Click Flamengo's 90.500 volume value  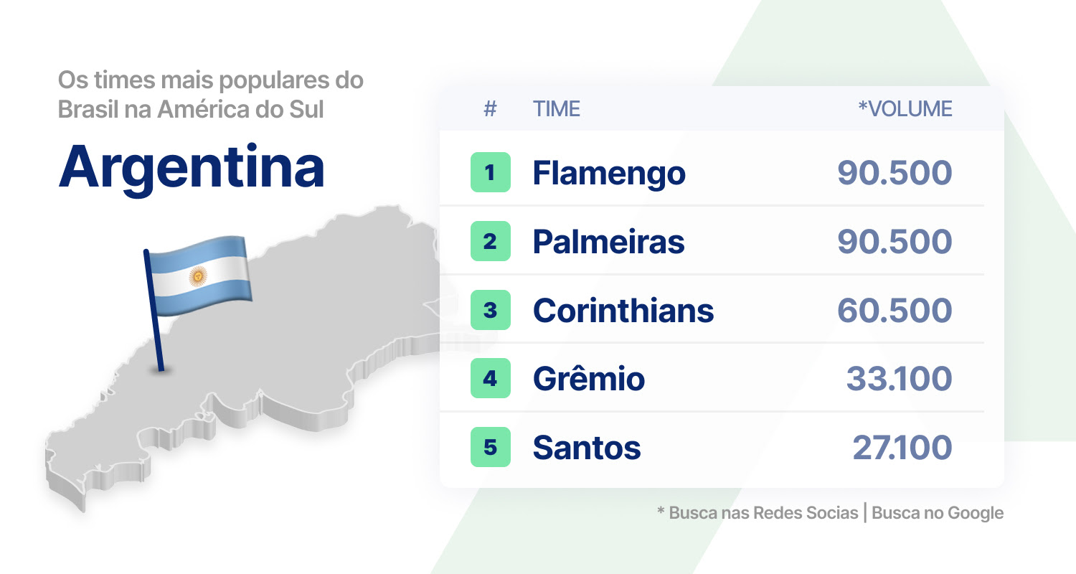click(895, 173)
